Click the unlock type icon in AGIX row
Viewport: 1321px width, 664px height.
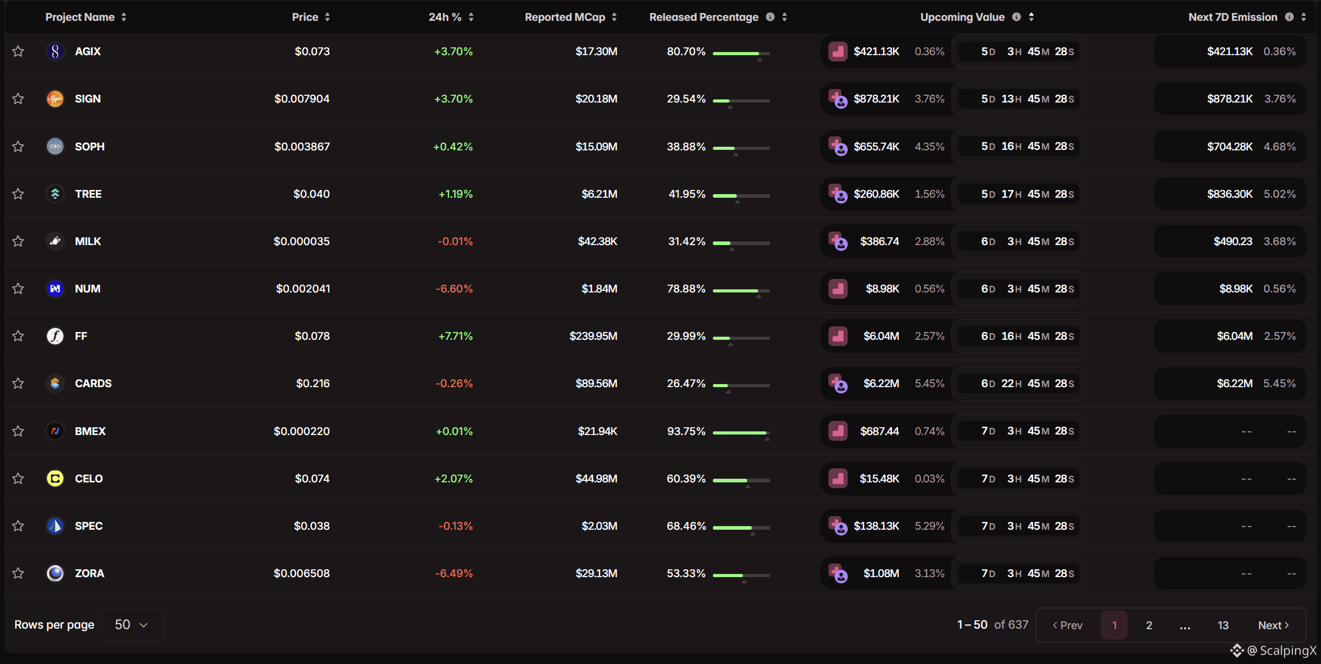[838, 52]
